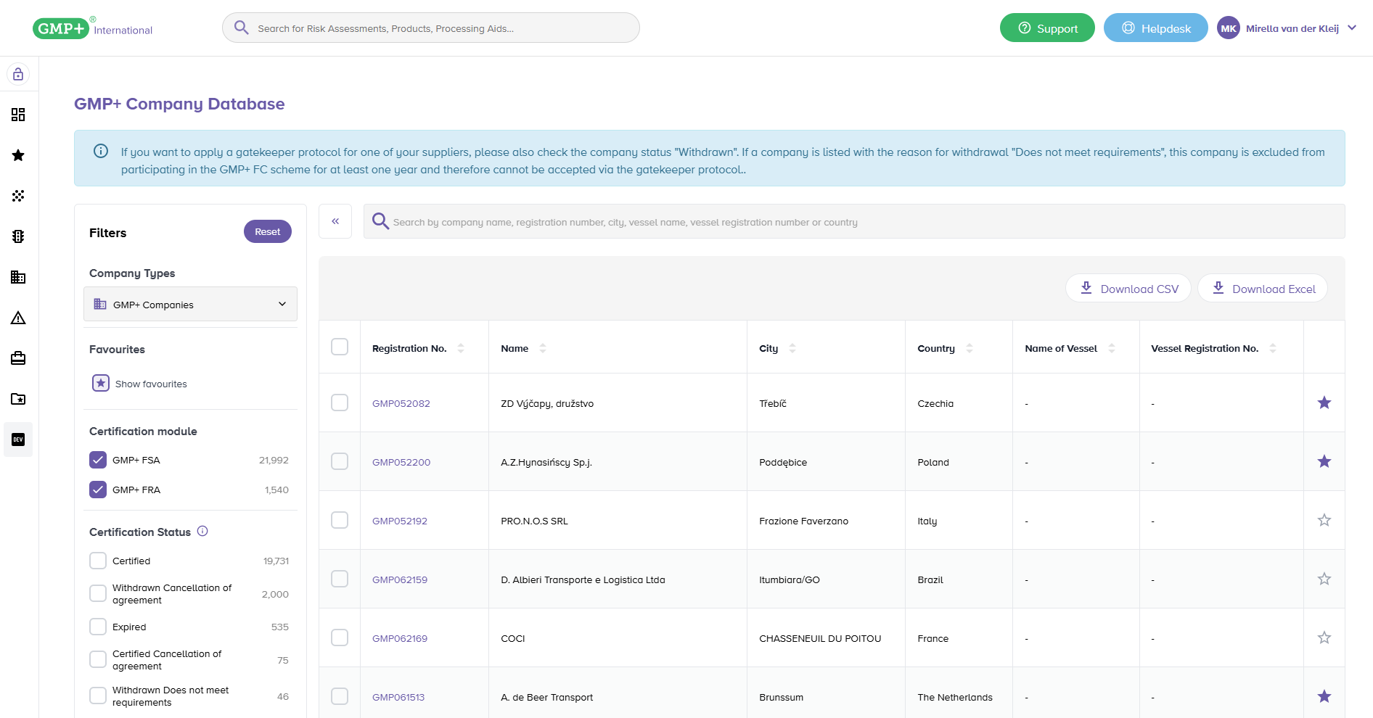Image resolution: width=1373 pixels, height=718 pixels.
Task: Click the Reset filters button
Action: [267, 231]
